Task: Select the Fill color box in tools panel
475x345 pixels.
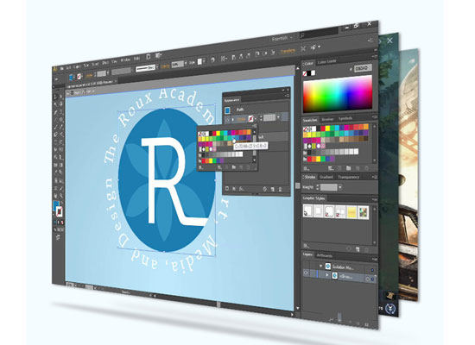Action: pyautogui.click(x=56, y=205)
